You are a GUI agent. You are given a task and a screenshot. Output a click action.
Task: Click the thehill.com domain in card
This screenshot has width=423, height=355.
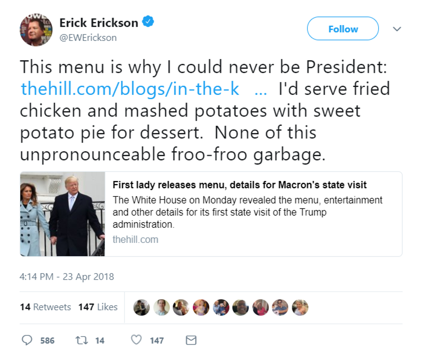point(136,240)
